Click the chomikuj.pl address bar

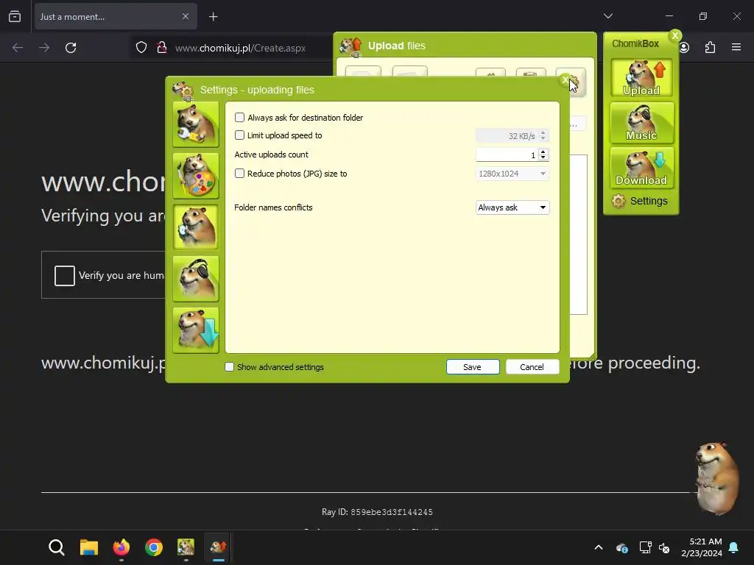(241, 48)
